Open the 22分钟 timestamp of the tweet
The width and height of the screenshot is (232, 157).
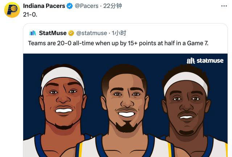112,6
